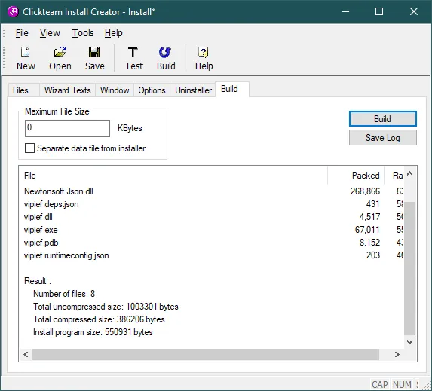Select the vipief.deps.json row
Screen dimensions: 432x391
[212, 204]
